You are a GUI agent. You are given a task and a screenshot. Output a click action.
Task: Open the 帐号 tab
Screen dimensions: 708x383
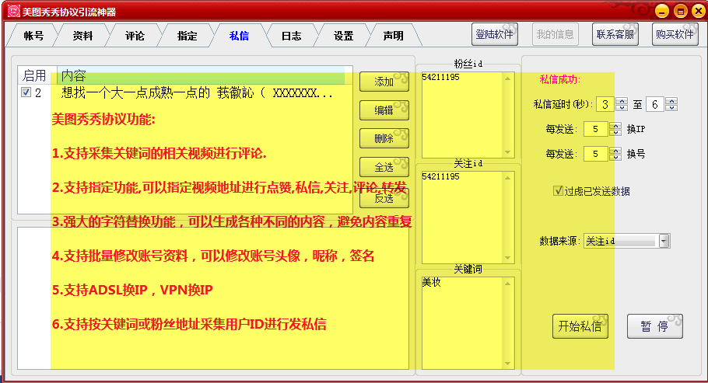tap(33, 36)
